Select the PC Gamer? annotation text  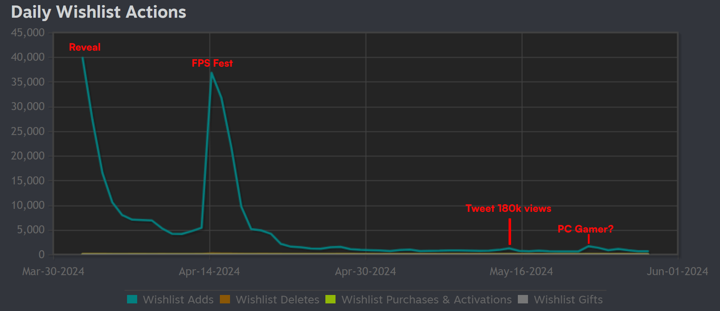tap(585, 229)
